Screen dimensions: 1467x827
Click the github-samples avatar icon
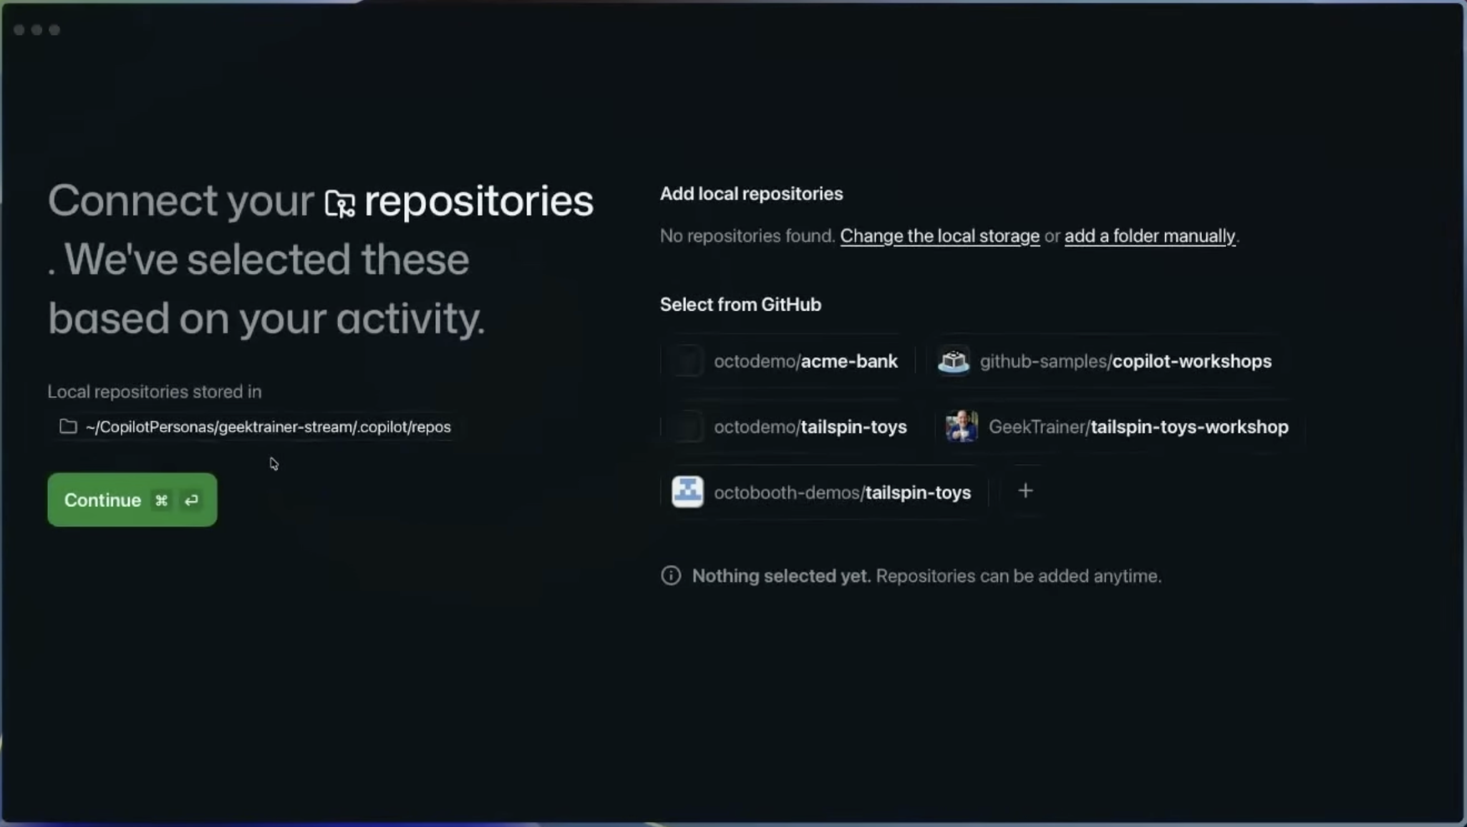pyautogui.click(x=953, y=361)
